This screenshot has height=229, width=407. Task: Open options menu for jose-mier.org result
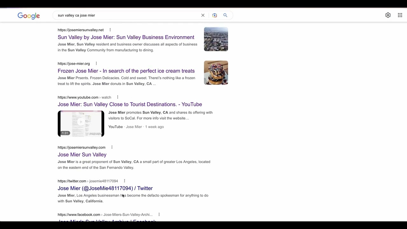point(96,64)
